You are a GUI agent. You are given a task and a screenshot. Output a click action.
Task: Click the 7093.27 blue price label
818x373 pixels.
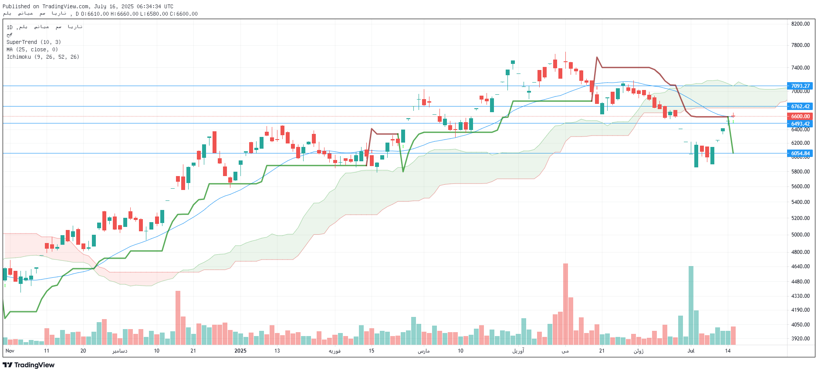coord(800,86)
